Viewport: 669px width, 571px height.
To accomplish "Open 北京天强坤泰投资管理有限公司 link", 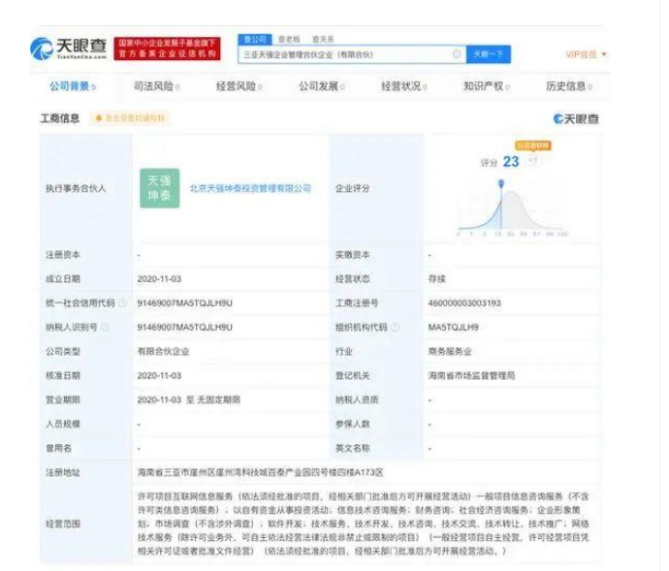I will [250, 188].
